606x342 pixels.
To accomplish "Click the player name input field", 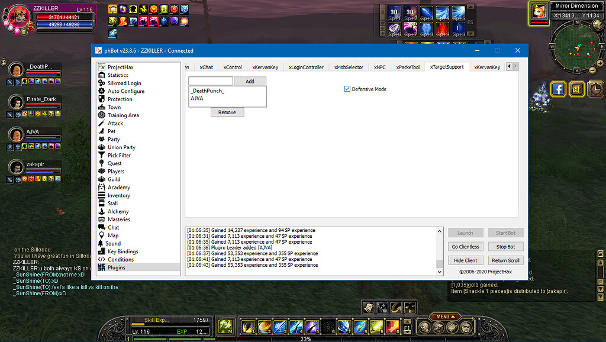I will [x=211, y=81].
